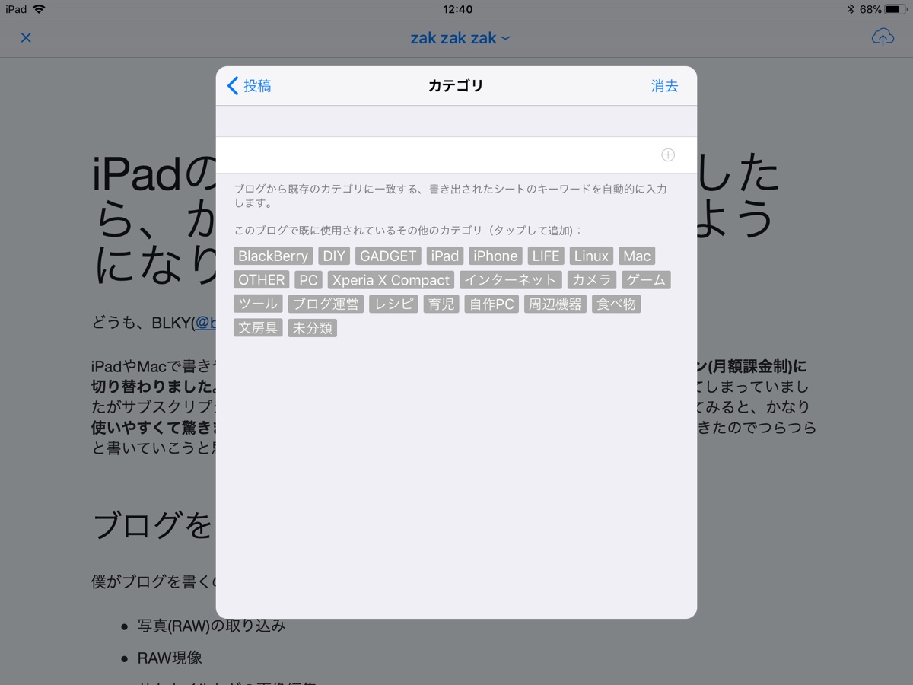Add the 育児 category tag
This screenshot has width=913, height=685.
[x=441, y=304]
